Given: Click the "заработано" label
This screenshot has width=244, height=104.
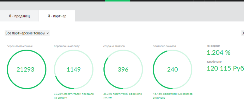Looking at the screenshot, I should (x=214, y=61).
